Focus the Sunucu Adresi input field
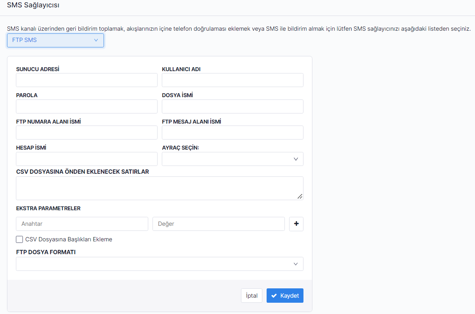 (x=87, y=80)
